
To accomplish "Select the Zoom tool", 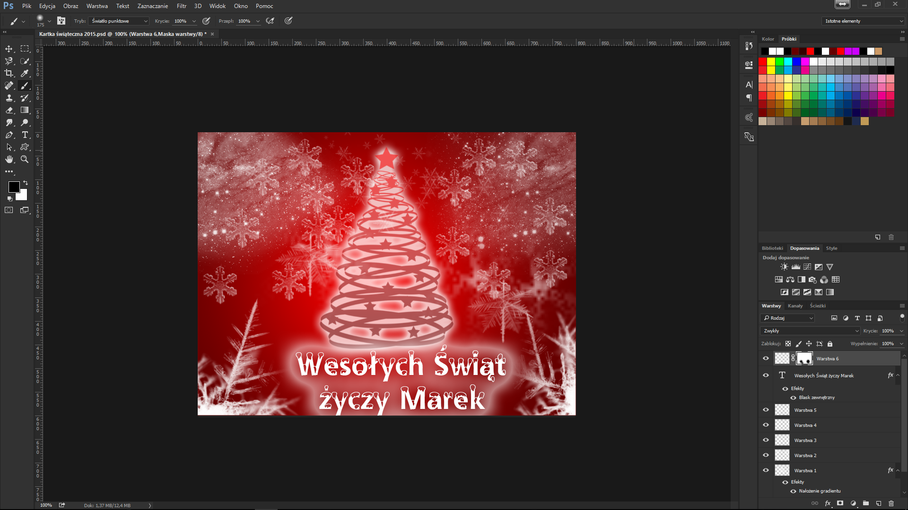I will coord(25,160).
